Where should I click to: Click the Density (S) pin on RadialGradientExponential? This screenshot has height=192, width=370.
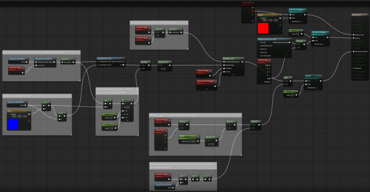coord(259,52)
